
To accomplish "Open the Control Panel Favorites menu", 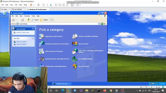I will [27, 16].
